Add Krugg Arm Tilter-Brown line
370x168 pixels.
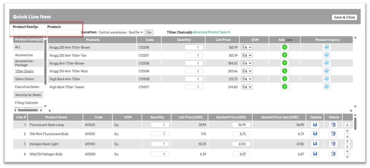(285, 63)
